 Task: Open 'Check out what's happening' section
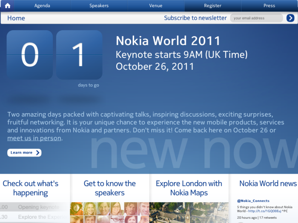pos(31,188)
